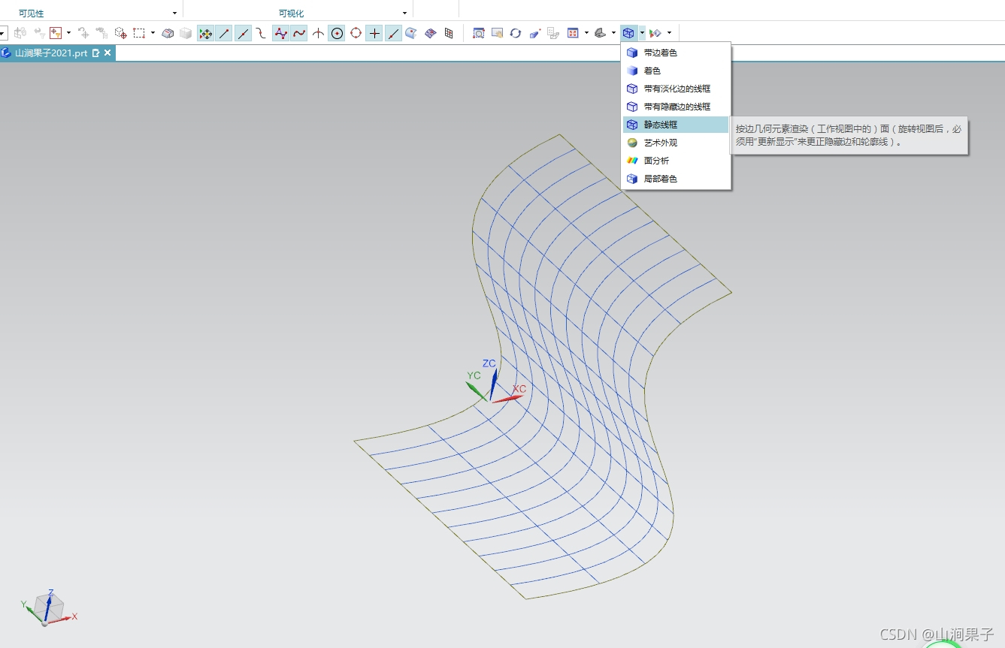Select 带有隐藏边的线框 menu entry
The width and height of the screenshot is (1005, 648).
pos(676,107)
